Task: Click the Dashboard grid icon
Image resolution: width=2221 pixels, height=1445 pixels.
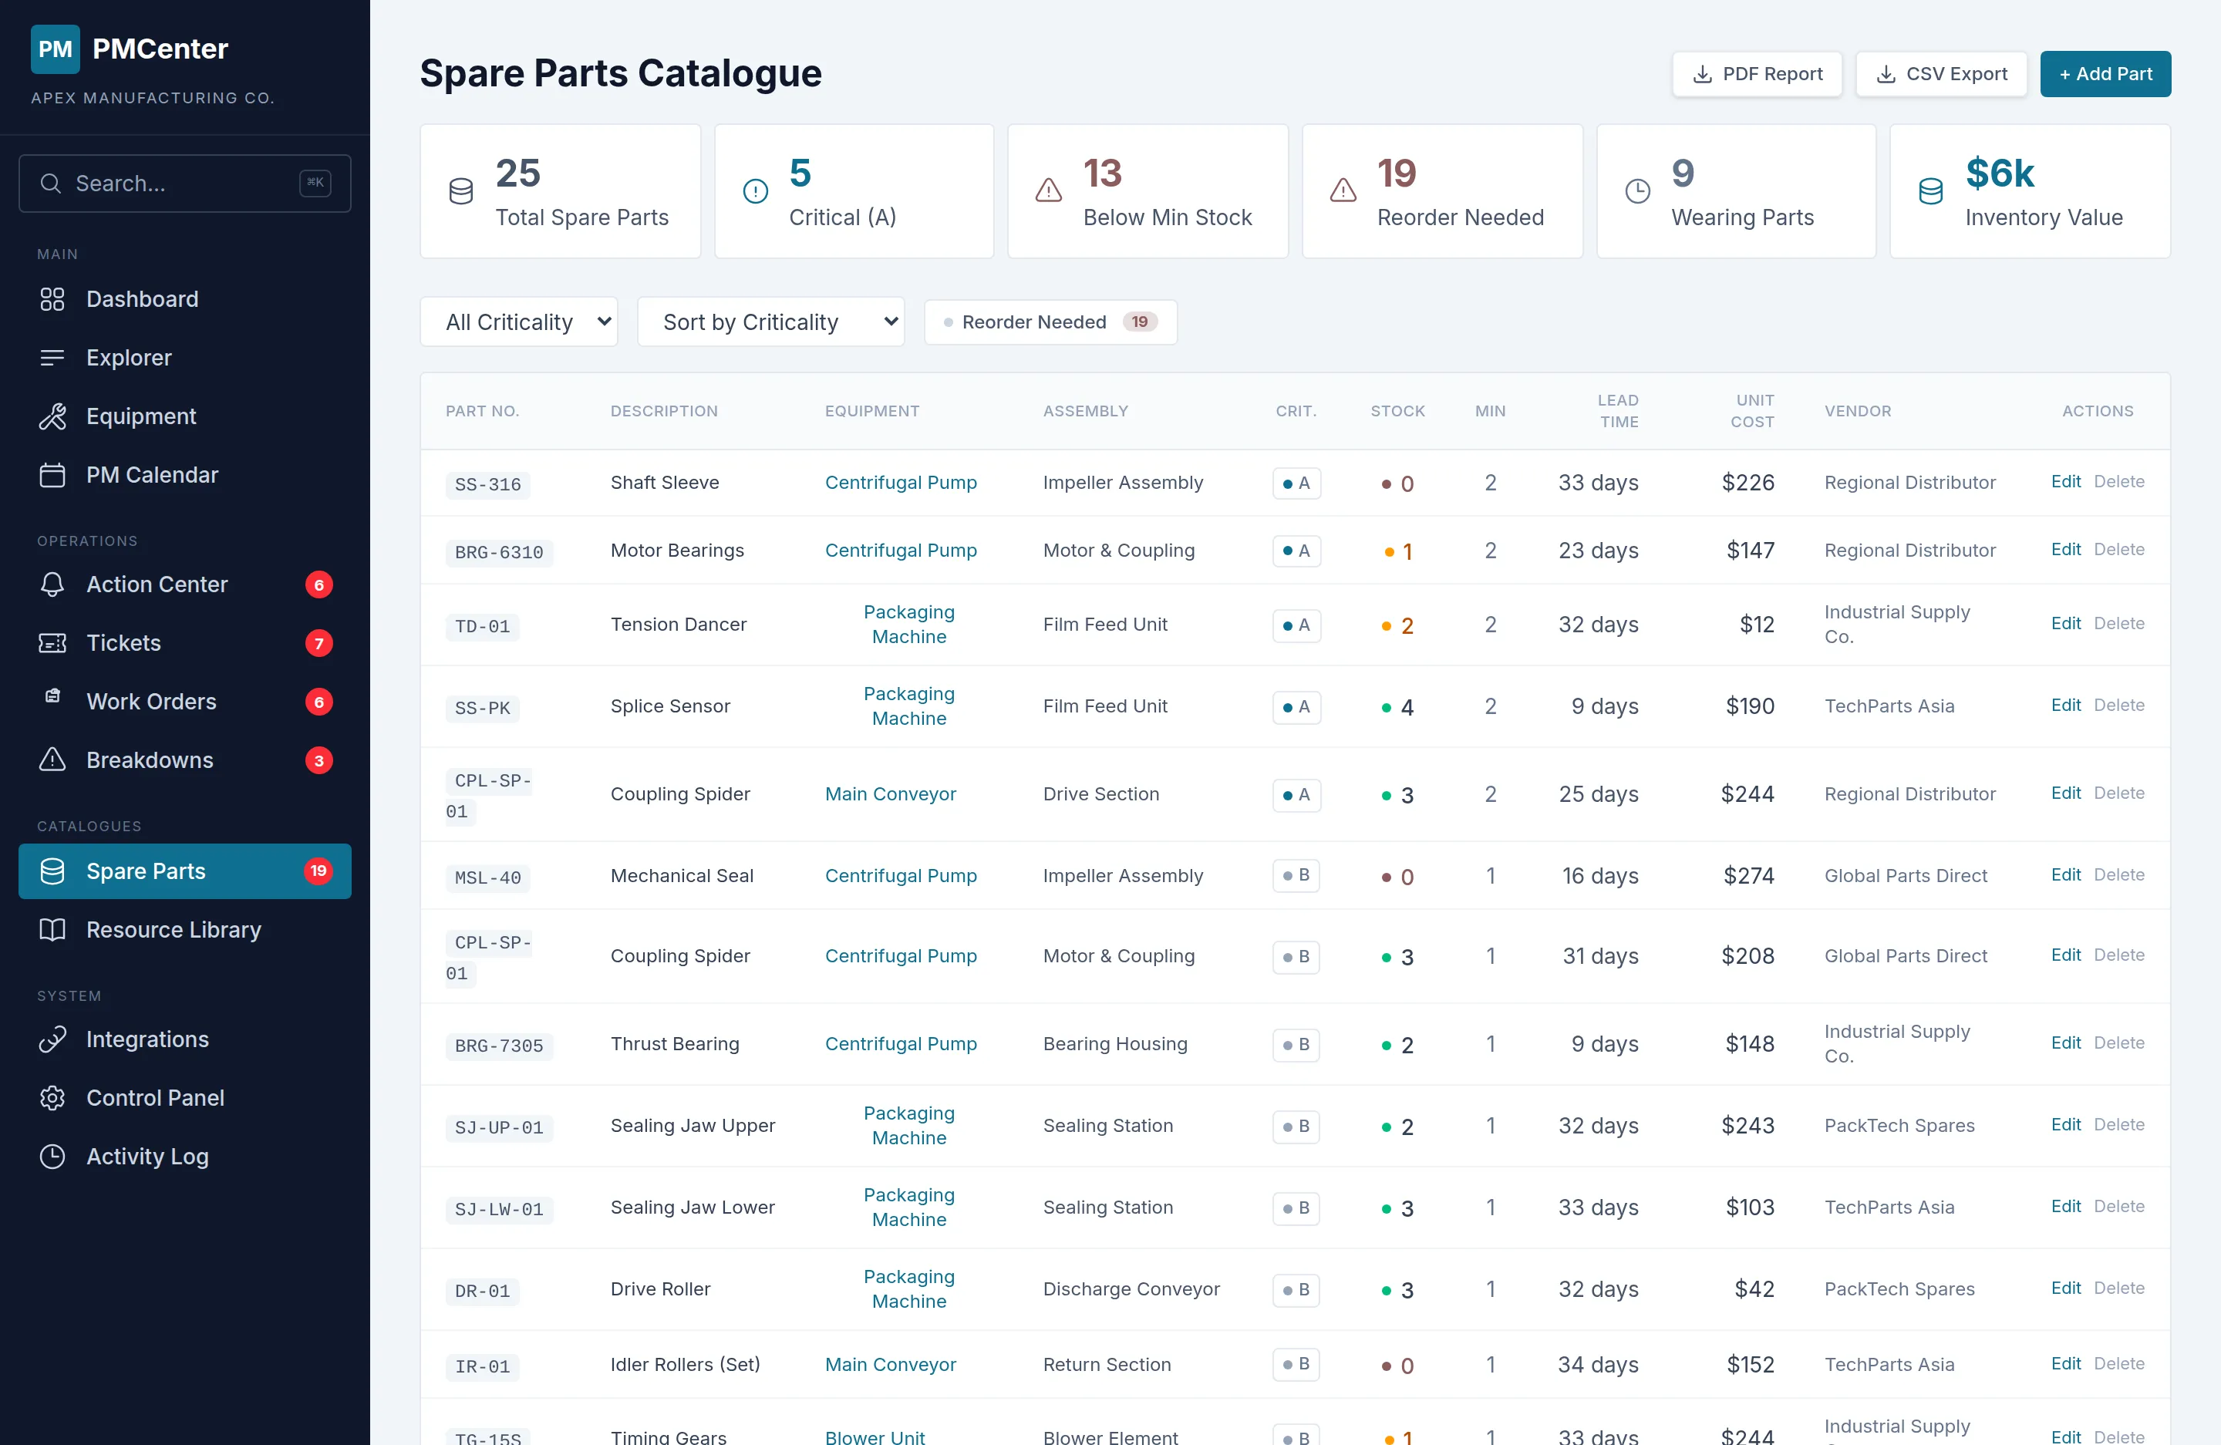Action: click(52, 299)
